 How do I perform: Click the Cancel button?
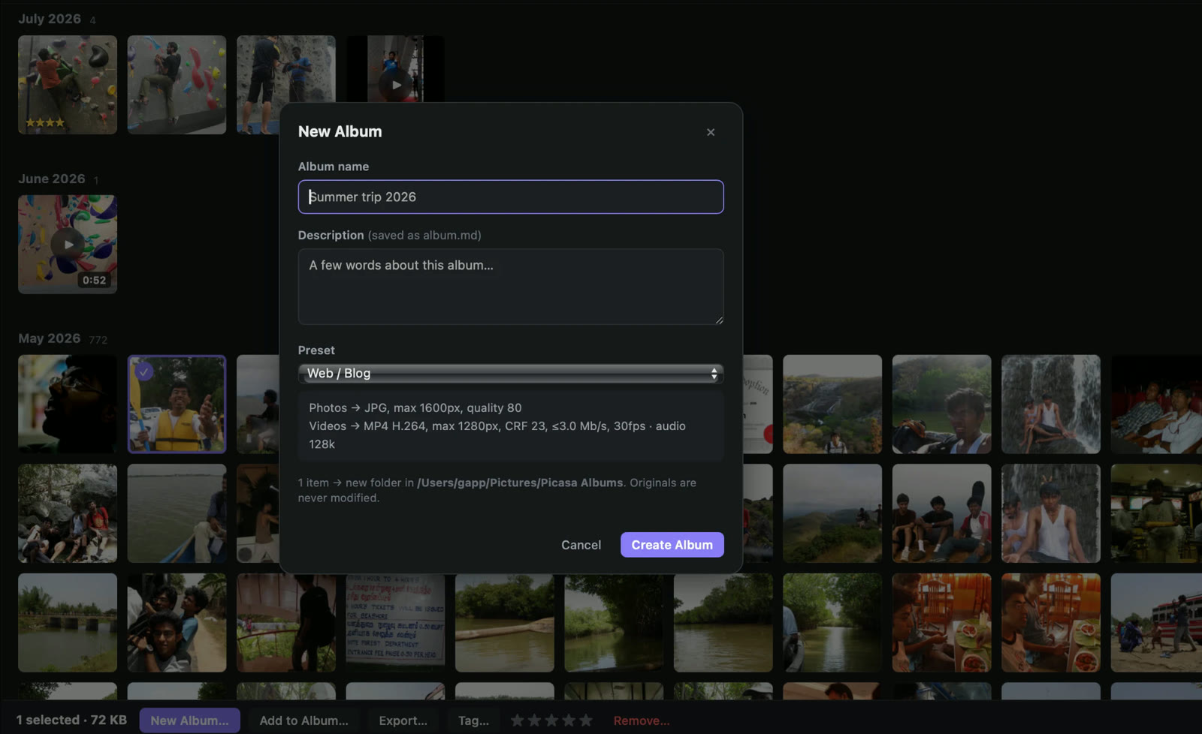(581, 545)
